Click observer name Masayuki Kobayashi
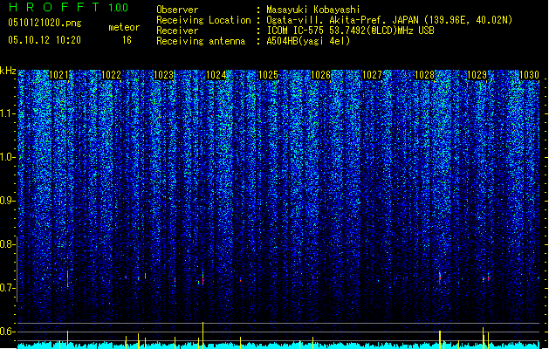Screen dimensions: 549x349 [312, 10]
